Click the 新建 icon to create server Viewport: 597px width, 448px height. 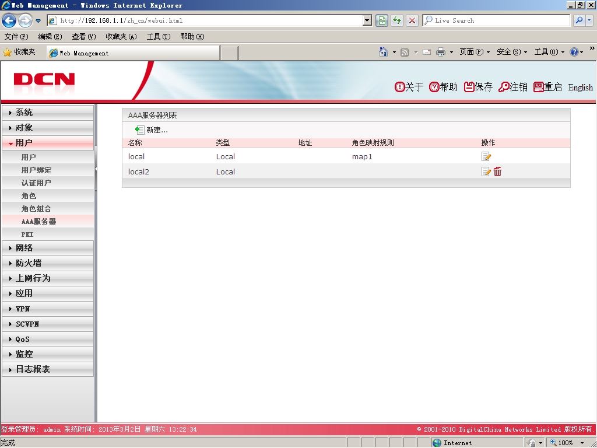pyautogui.click(x=140, y=130)
